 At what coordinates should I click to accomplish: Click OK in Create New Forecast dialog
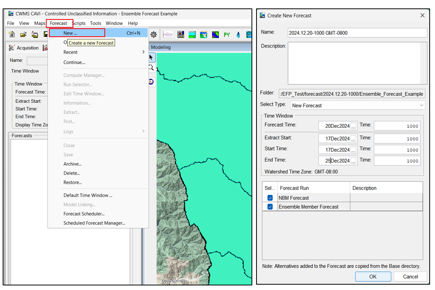click(x=373, y=277)
